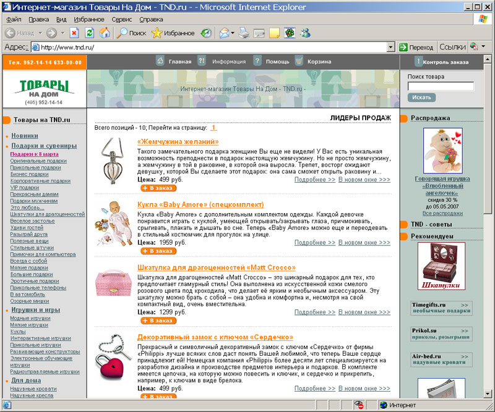495x412 pixels.
Task: Click the address bar URL field
Action: (x=209, y=48)
